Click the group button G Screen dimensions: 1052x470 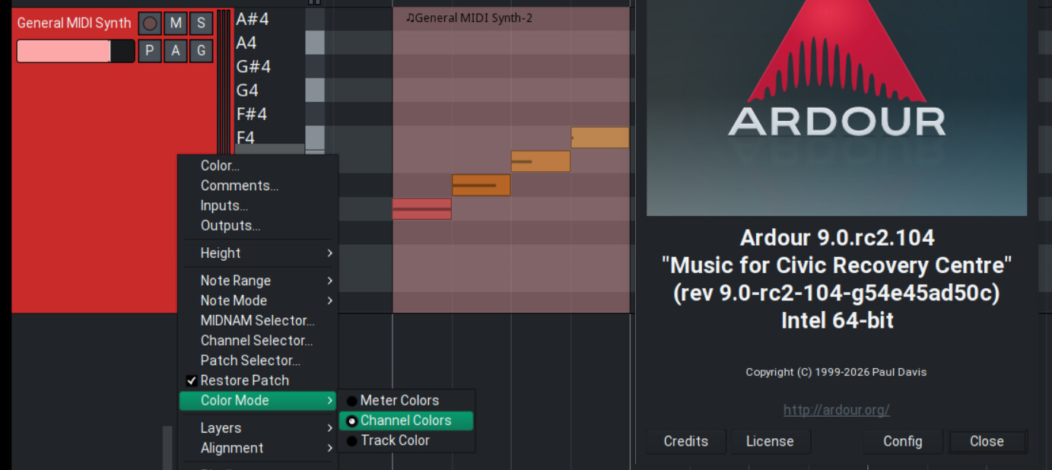tap(201, 51)
